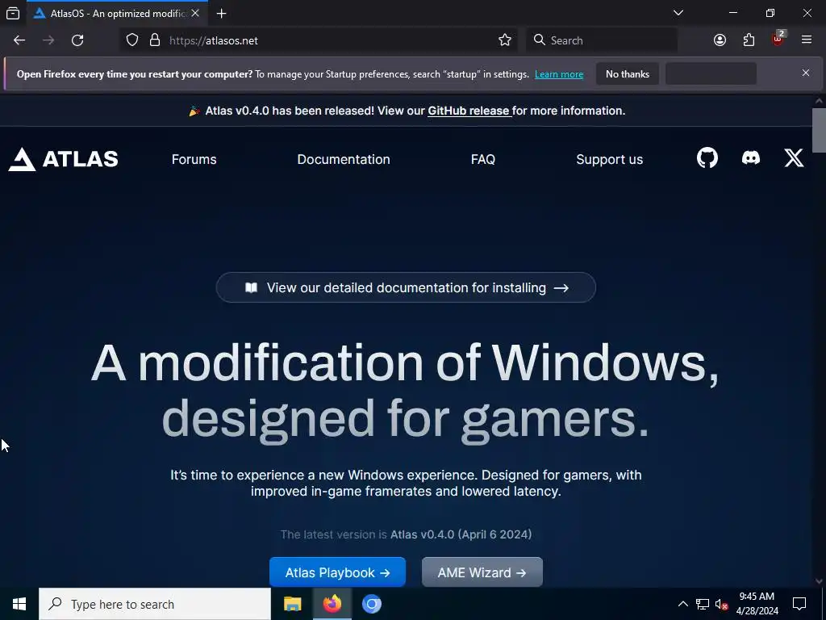Open the uBlock Origin extension icon
This screenshot has width=826, height=620.
778,39
